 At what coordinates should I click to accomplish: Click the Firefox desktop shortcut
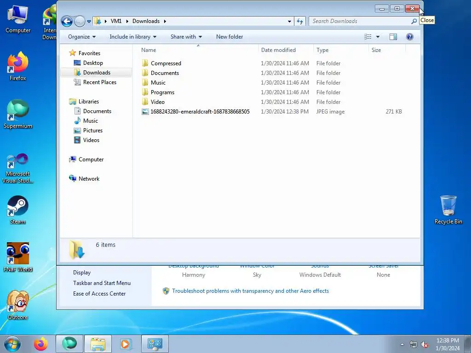18,66
